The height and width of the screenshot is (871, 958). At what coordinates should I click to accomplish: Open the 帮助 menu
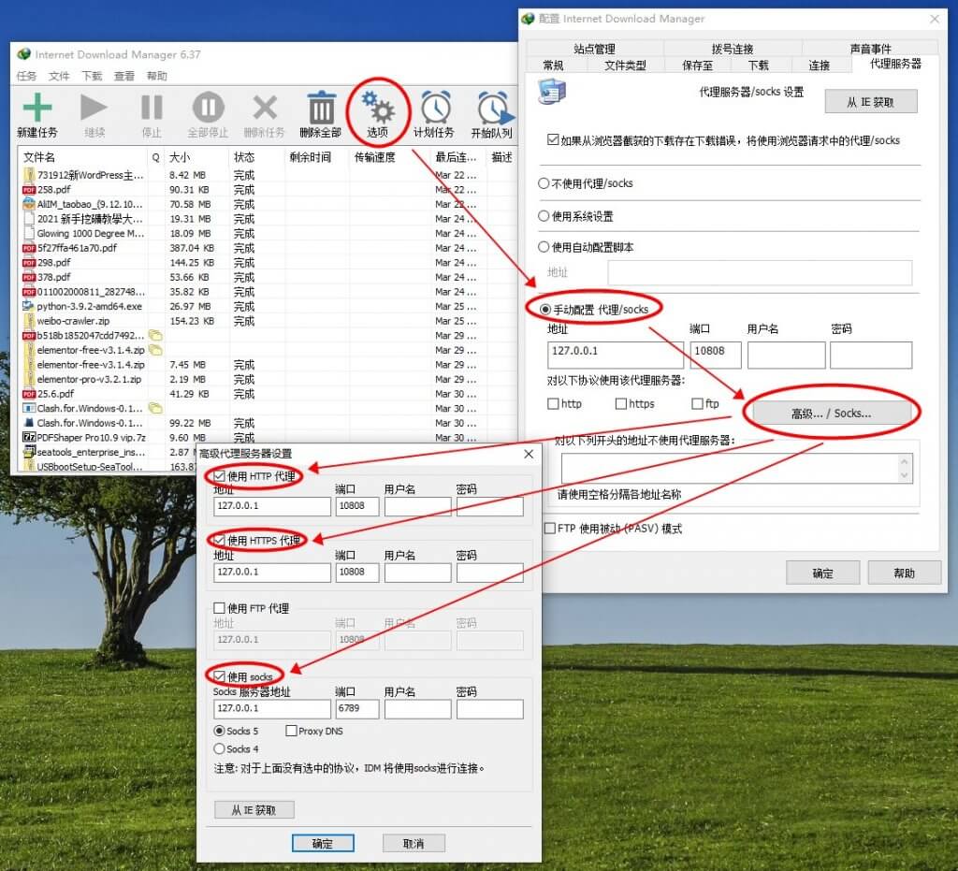tap(156, 76)
